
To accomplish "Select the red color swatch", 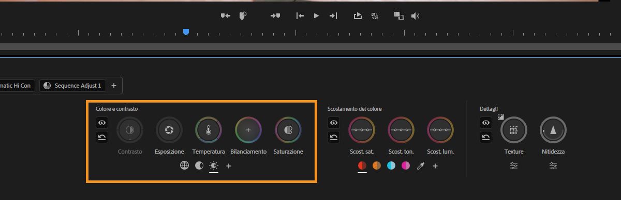I will 362,165.
